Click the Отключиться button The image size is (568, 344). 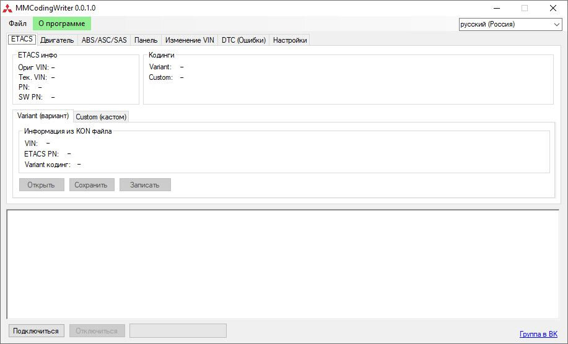[97, 331]
